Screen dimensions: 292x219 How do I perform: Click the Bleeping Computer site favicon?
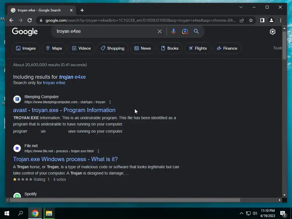tap(17, 99)
